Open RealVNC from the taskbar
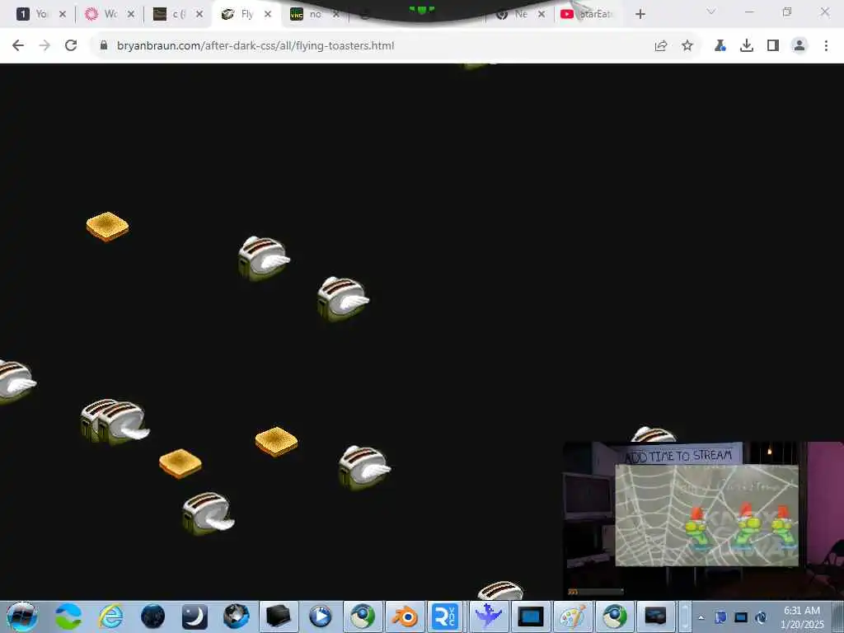The width and height of the screenshot is (844, 633). click(445, 617)
